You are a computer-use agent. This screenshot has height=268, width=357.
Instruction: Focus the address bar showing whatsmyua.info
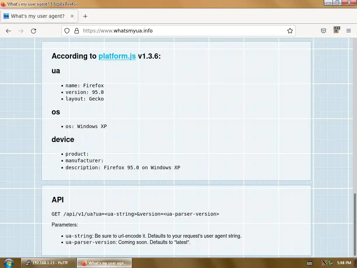click(178, 31)
